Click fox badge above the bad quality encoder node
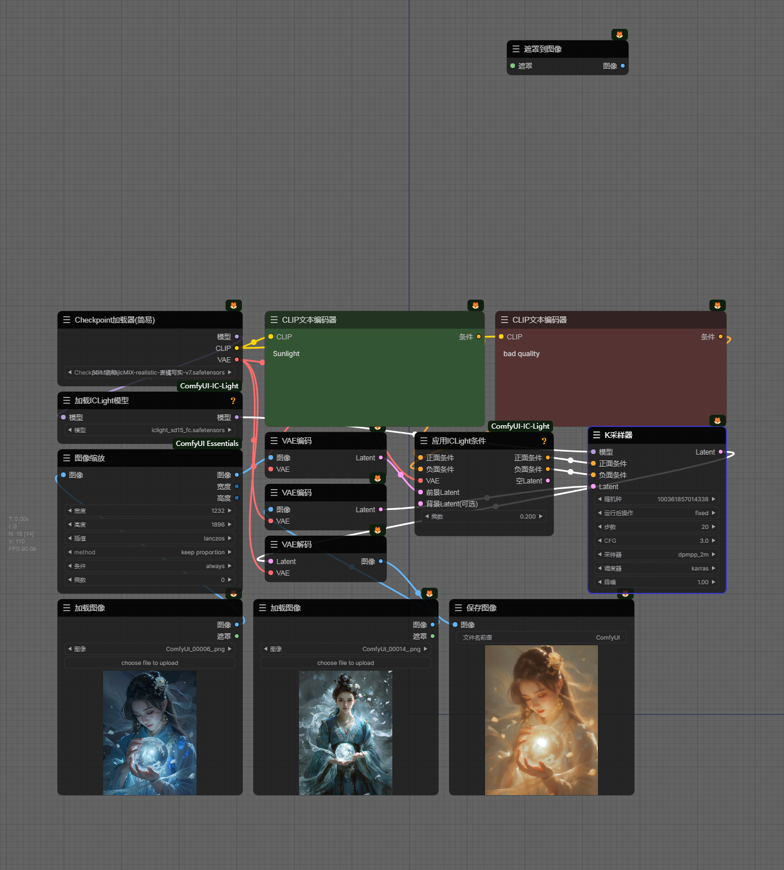The width and height of the screenshot is (784, 870). [x=717, y=305]
